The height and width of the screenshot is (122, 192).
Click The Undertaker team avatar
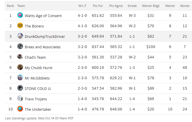(x=20, y=109)
